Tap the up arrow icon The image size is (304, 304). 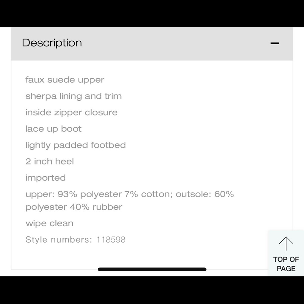[x=286, y=244]
